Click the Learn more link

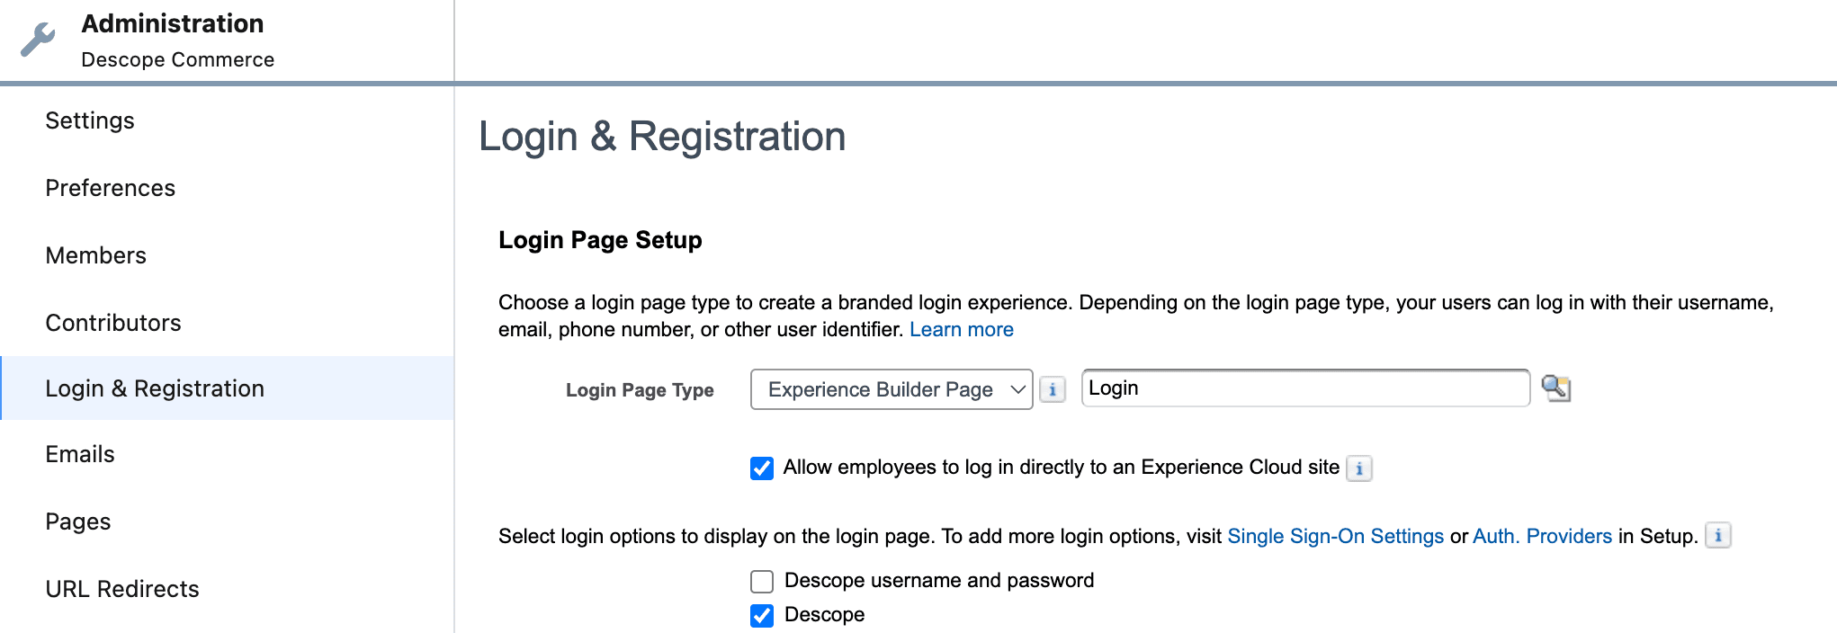tap(961, 330)
